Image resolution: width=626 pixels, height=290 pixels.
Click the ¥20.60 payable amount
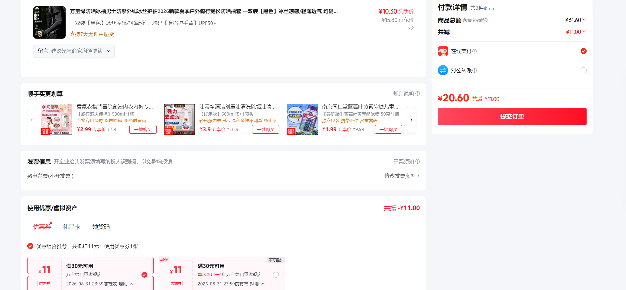454,98
